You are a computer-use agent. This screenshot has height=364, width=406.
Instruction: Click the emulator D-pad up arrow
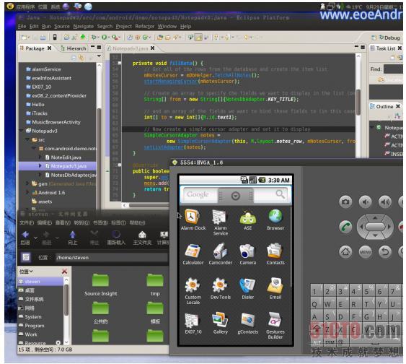(375, 218)
